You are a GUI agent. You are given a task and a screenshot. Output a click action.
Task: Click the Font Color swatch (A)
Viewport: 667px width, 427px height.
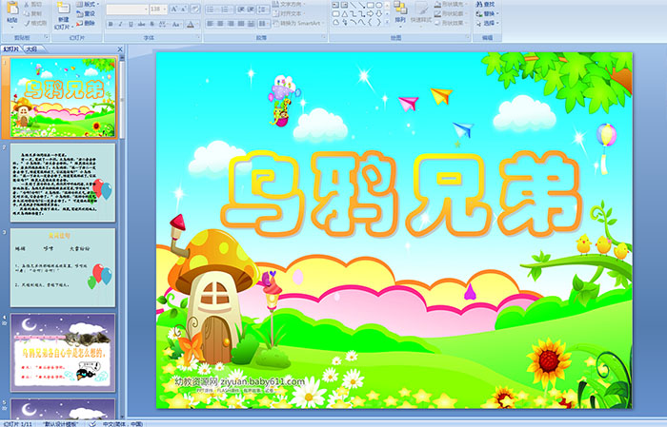191,24
